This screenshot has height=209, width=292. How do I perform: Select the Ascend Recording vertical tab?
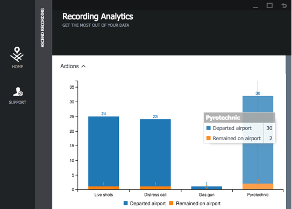pyautogui.click(x=42, y=27)
